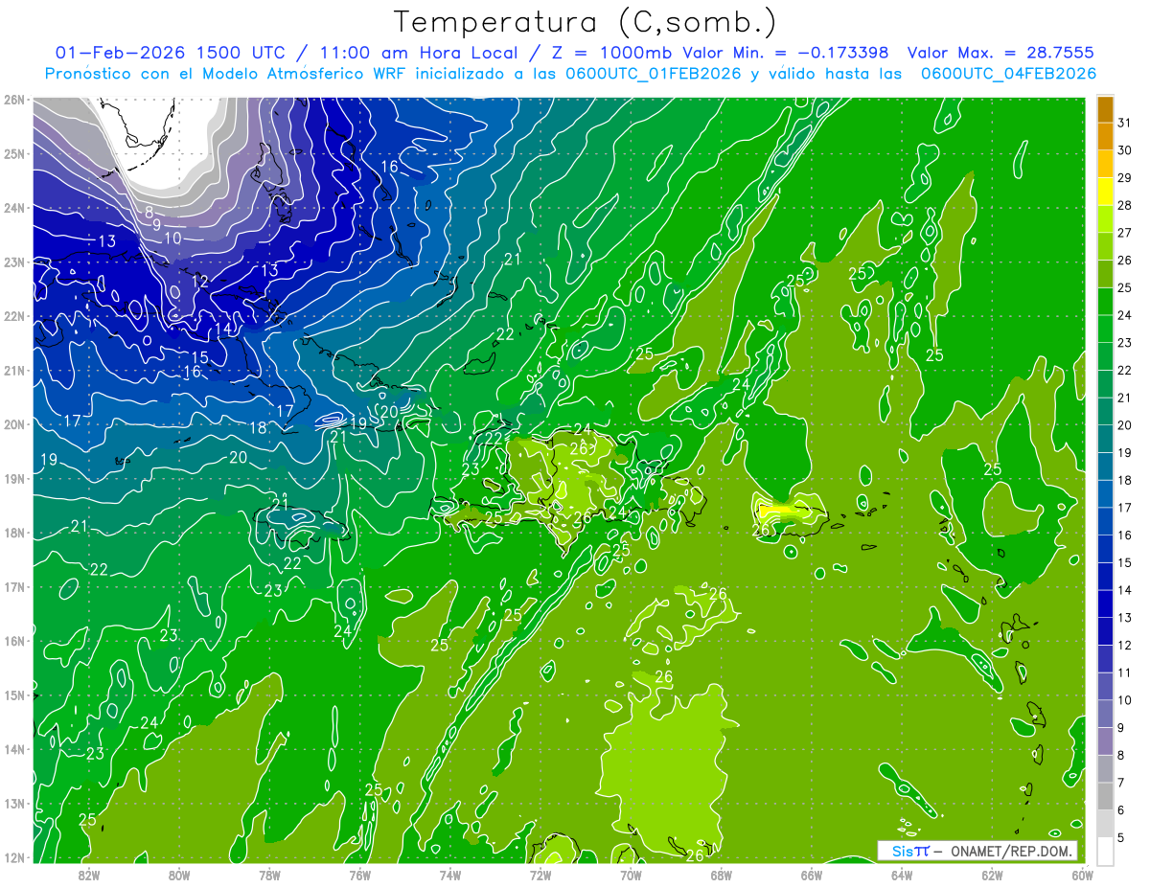Click the title 'Temperatura (C,somb.)'

(586, 22)
